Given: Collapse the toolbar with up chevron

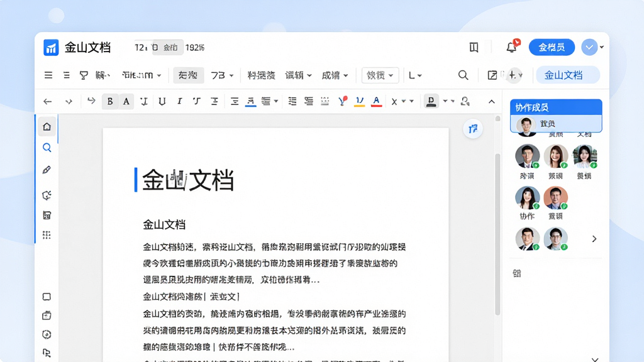Looking at the screenshot, I should [x=492, y=101].
